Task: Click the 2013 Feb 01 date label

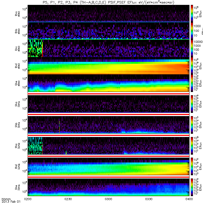Action: (x=11, y=202)
